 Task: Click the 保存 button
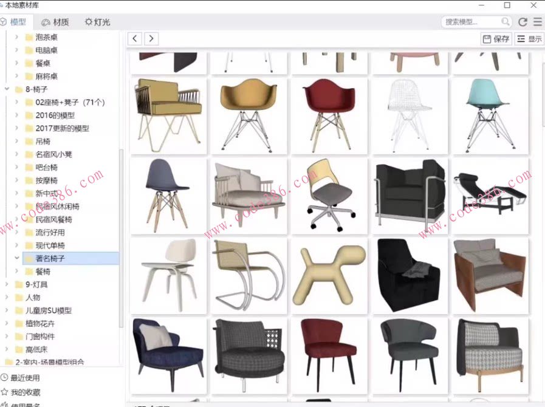point(496,39)
